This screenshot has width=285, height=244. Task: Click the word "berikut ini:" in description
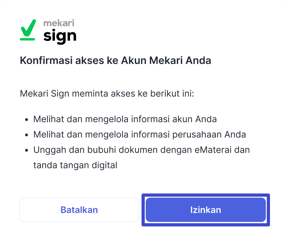point(172,93)
